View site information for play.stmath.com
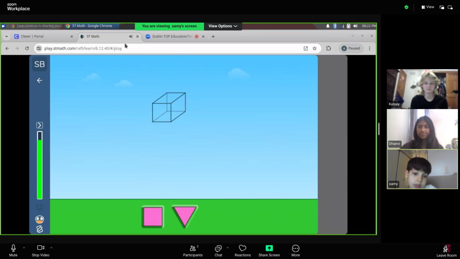 tap(39, 48)
